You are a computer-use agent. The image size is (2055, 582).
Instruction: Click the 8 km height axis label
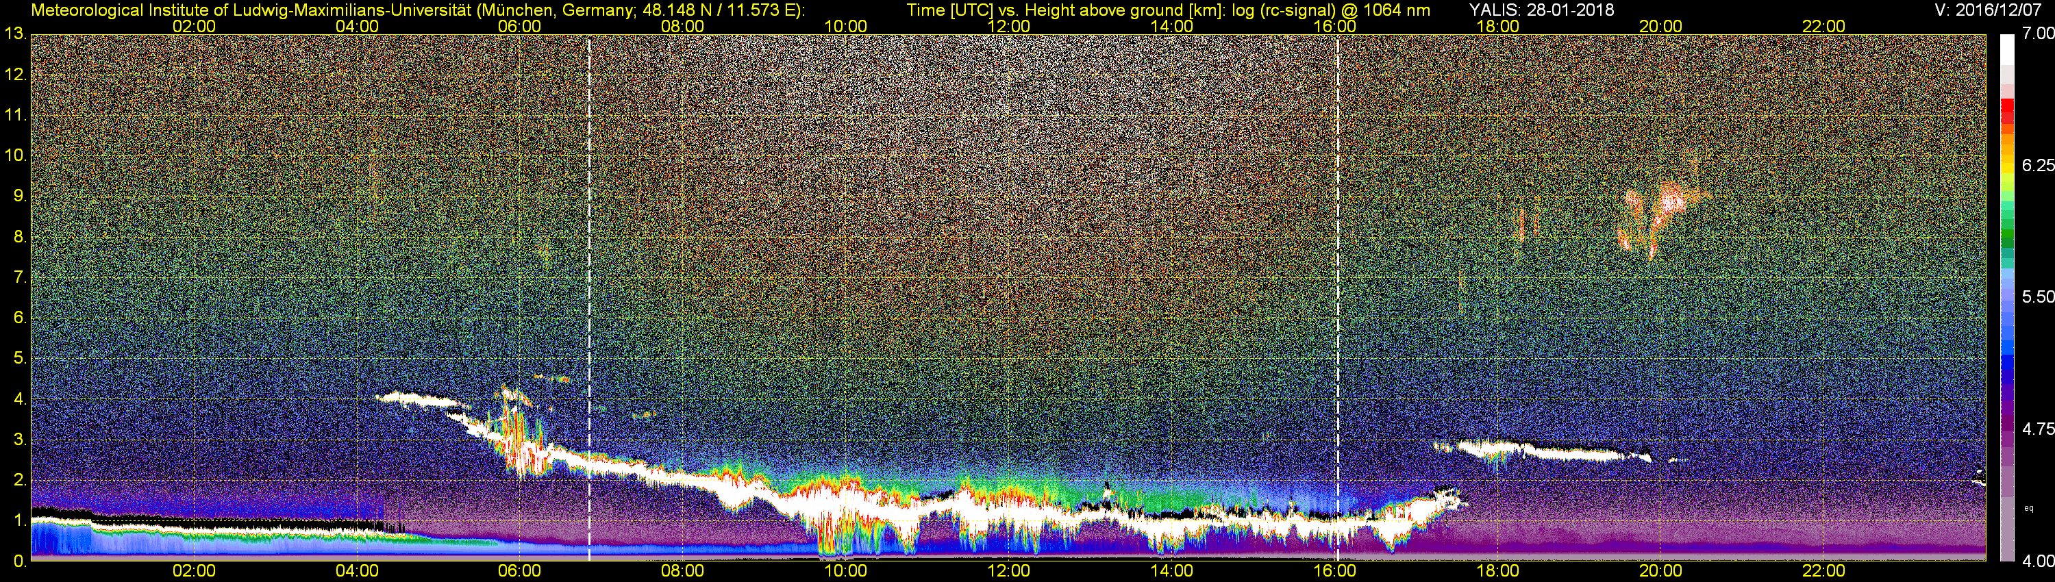[19, 237]
